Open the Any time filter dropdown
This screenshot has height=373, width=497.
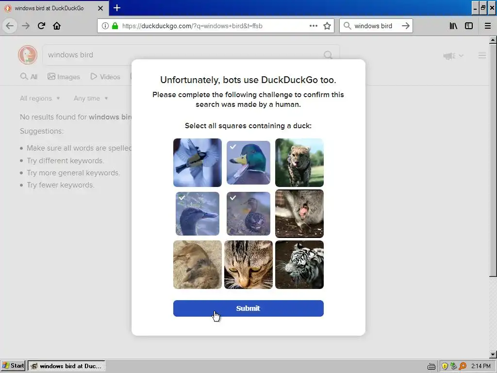tap(91, 98)
